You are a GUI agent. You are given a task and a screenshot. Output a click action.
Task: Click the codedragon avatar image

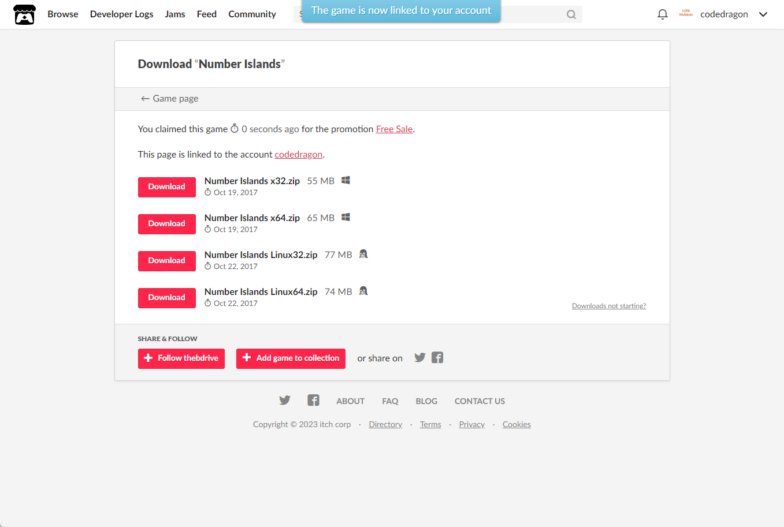click(686, 14)
